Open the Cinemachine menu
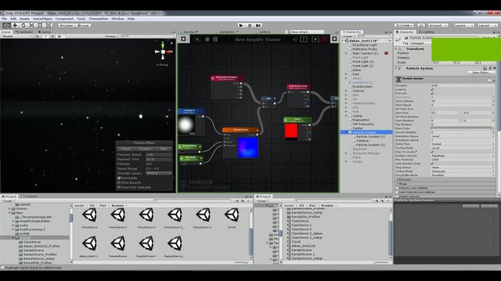This screenshot has width=501, height=281. tap(98, 19)
